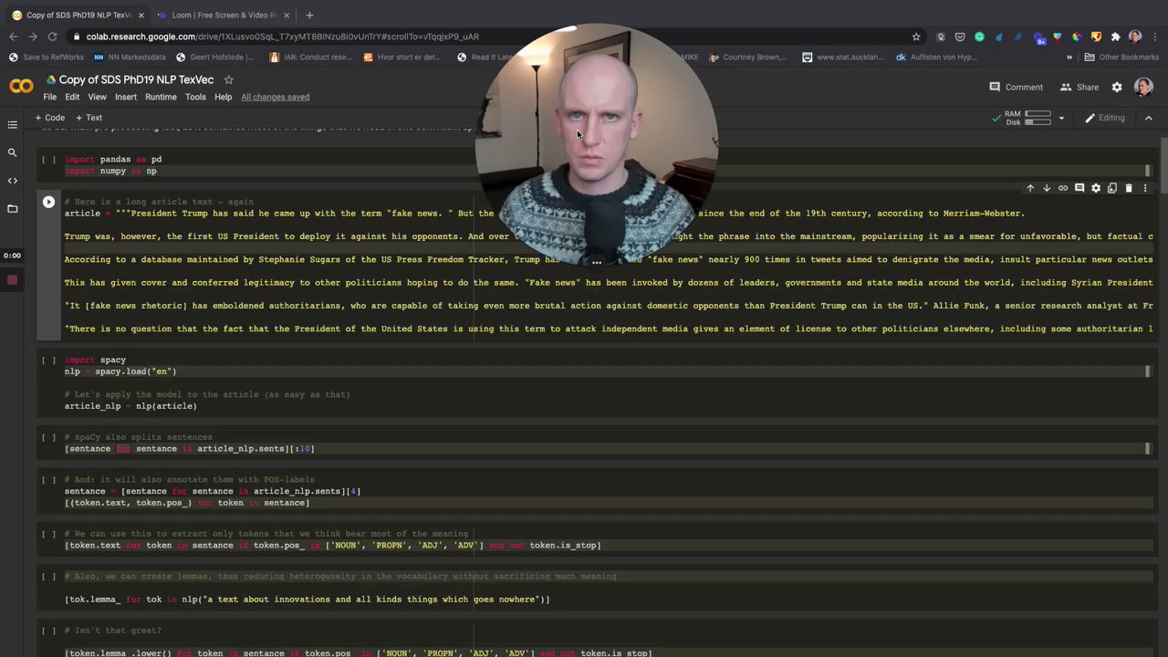This screenshot has width=1168, height=657.
Task: Reload the browser page
Action: 52,36
